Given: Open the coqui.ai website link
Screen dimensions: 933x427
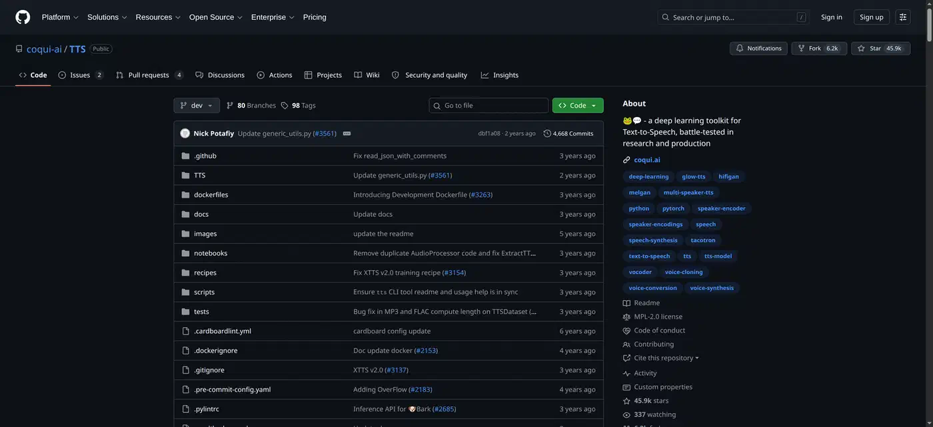Looking at the screenshot, I should pos(647,160).
